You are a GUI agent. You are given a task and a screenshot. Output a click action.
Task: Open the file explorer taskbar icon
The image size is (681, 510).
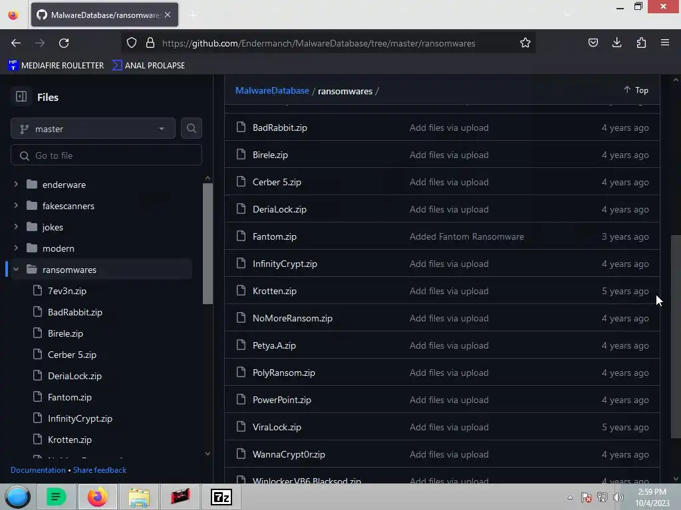(139, 497)
